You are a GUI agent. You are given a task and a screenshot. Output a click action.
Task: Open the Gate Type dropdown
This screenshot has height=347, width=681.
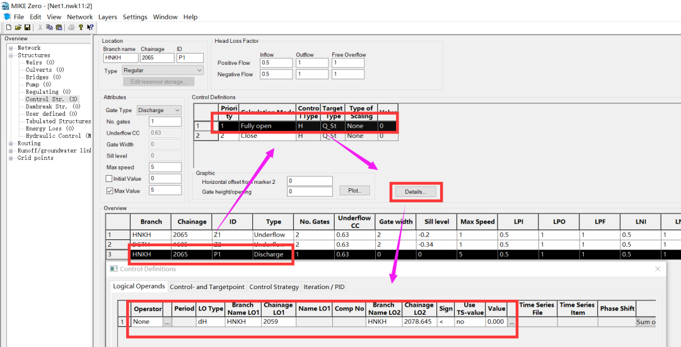click(x=158, y=110)
